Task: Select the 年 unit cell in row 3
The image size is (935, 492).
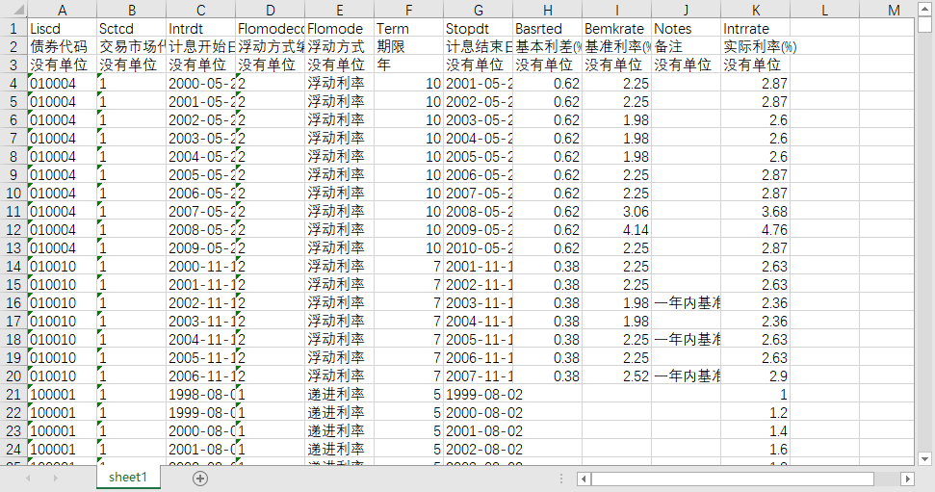Action: pos(408,65)
